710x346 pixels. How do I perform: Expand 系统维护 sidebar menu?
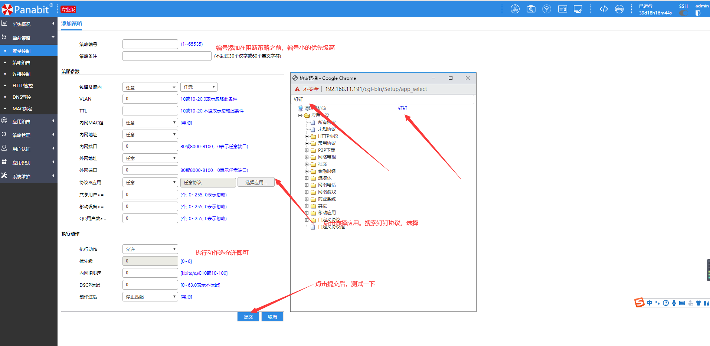click(29, 176)
